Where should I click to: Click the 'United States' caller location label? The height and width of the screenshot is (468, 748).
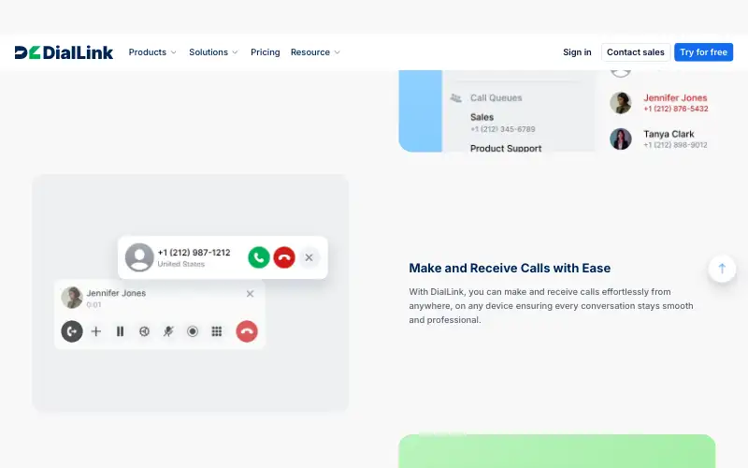tap(180, 264)
